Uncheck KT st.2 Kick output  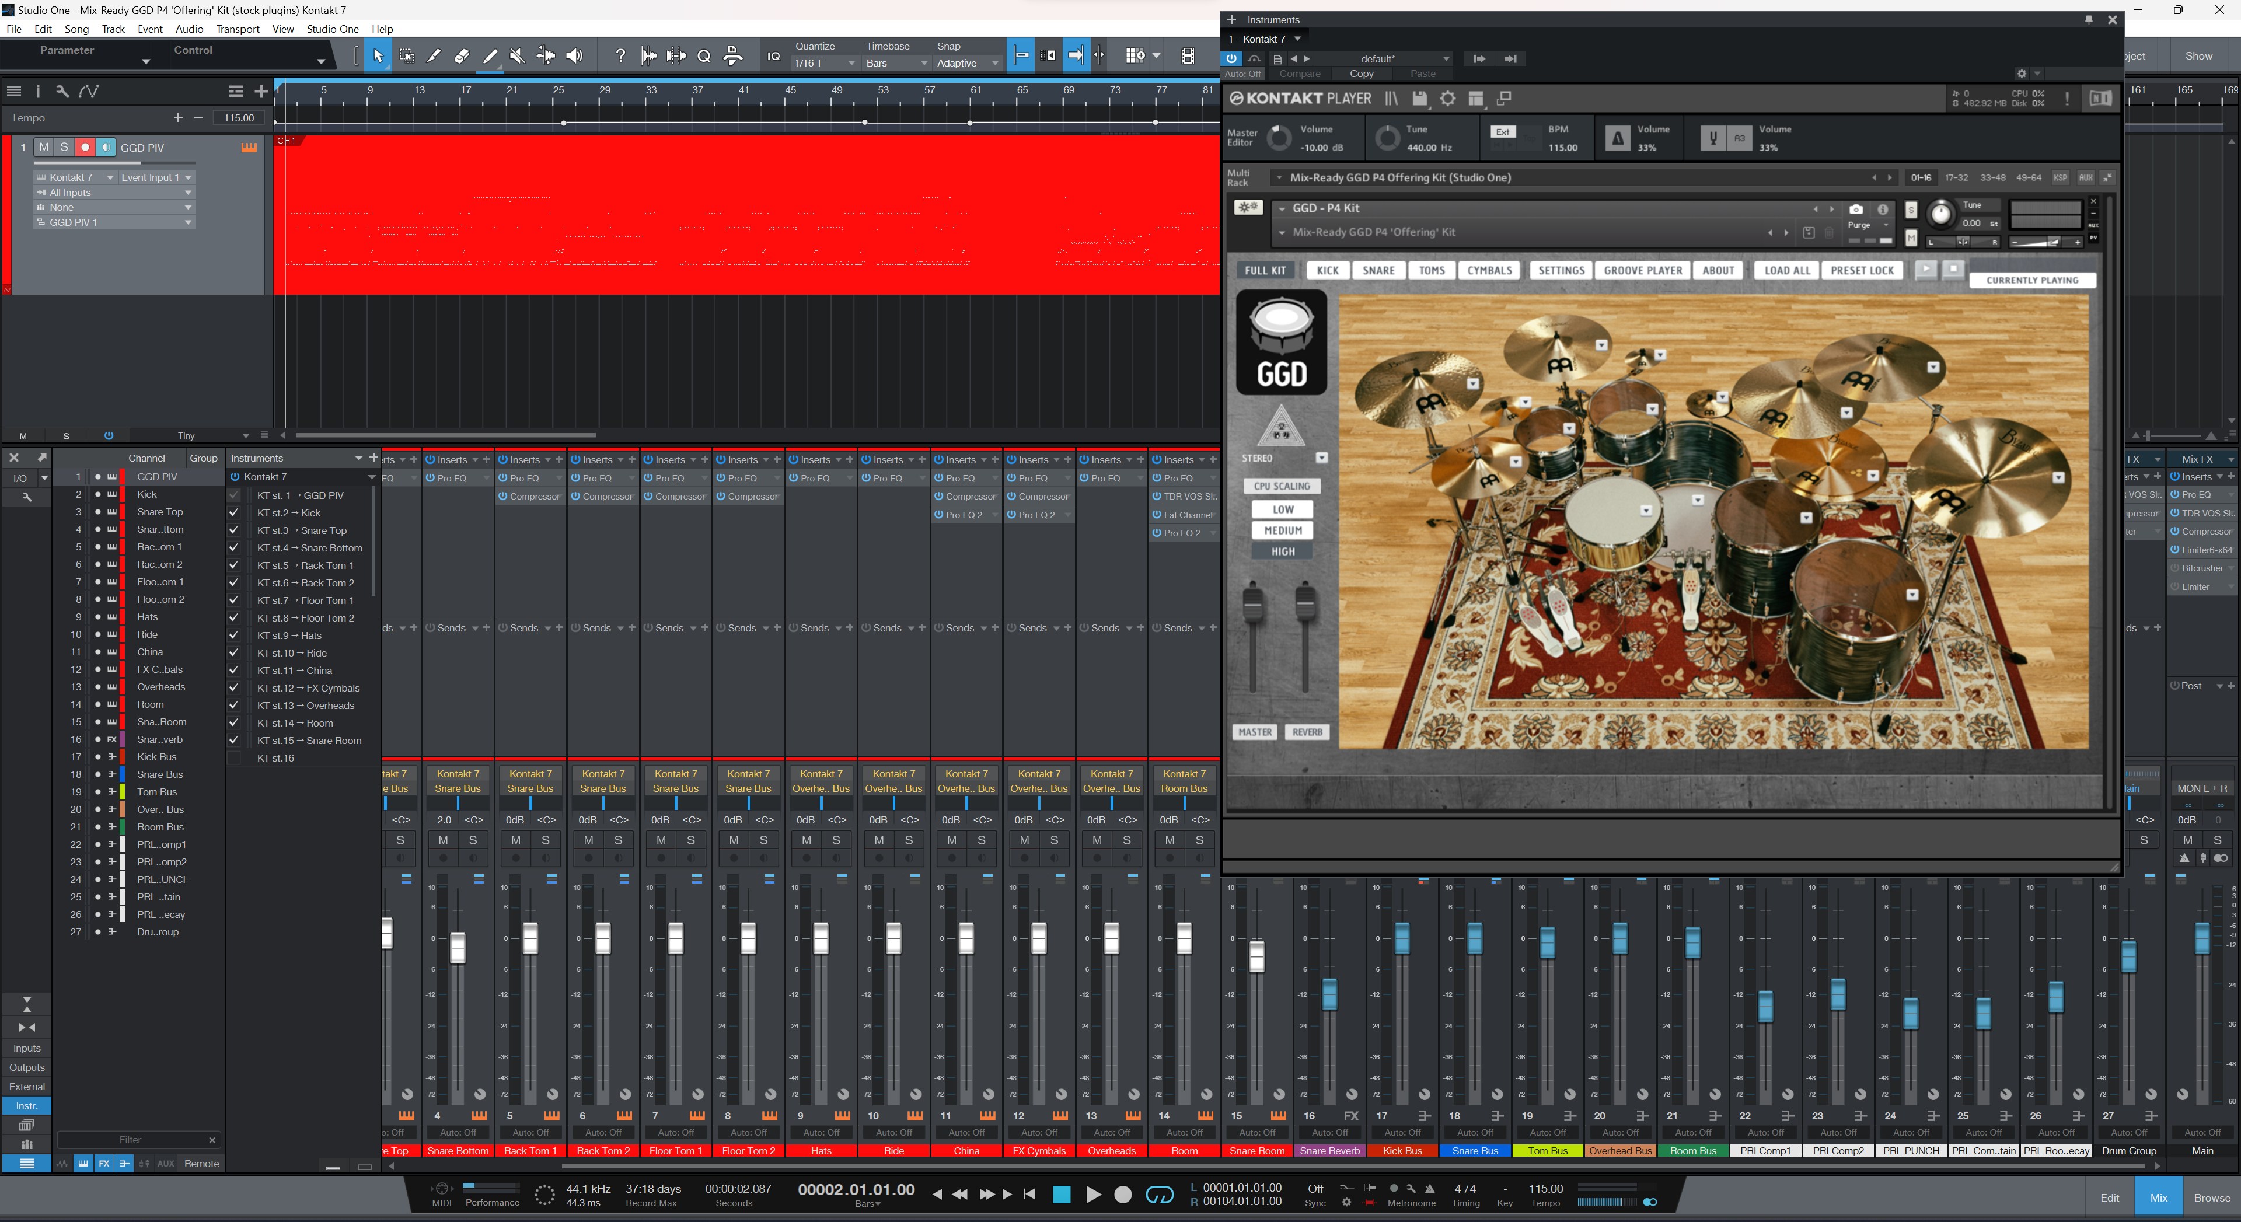click(x=233, y=513)
